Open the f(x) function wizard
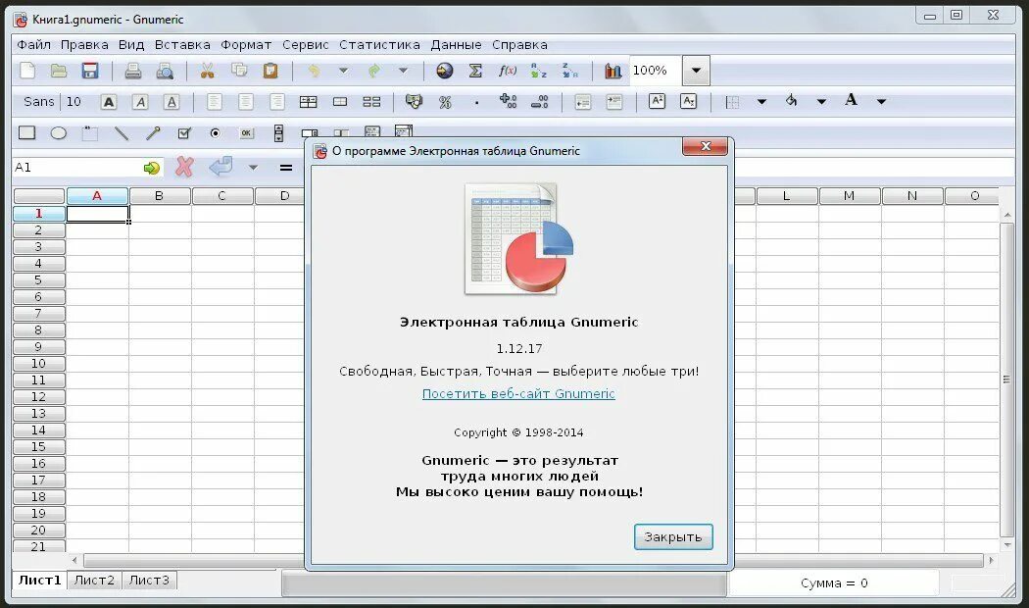 pyautogui.click(x=508, y=71)
